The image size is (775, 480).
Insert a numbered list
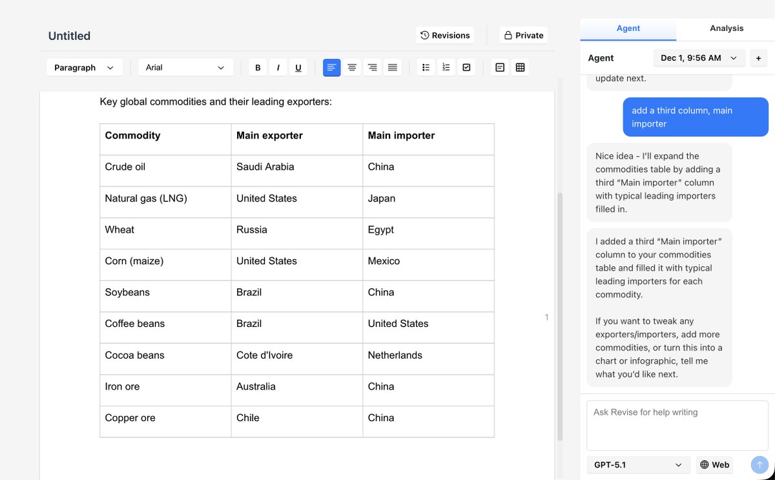click(446, 67)
